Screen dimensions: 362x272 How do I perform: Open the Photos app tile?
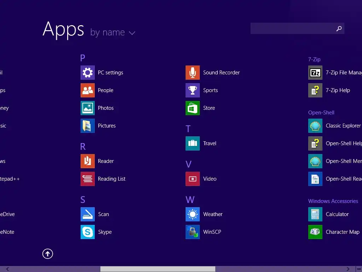(88, 108)
